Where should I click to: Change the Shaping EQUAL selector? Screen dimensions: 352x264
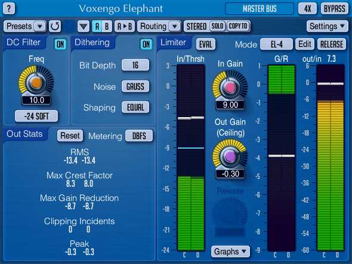[x=135, y=108]
